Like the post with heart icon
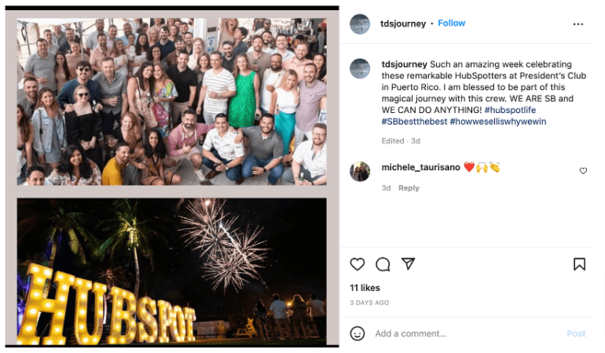Screen dimensions: 605x353 pyautogui.click(x=357, y=264)
